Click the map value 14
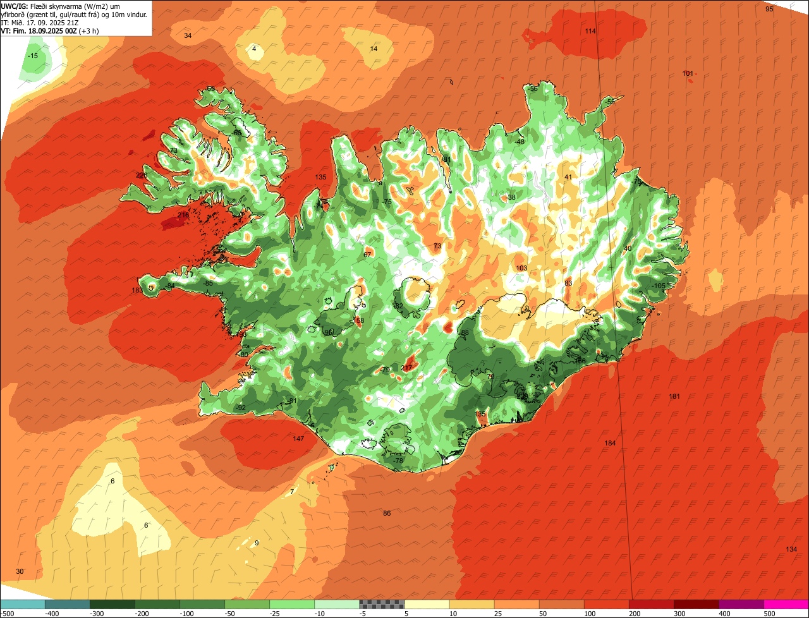Viewport: 809px width, 618px height. click(x=374, y=49)
